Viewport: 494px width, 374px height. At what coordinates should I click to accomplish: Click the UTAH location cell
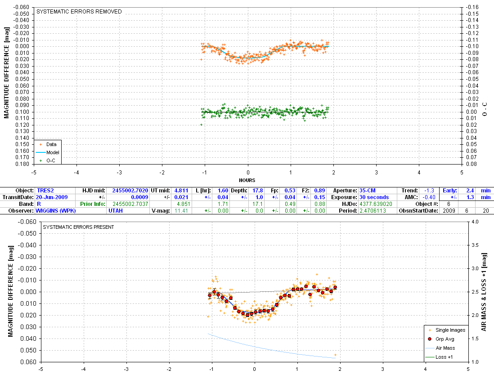pos(115,210)
